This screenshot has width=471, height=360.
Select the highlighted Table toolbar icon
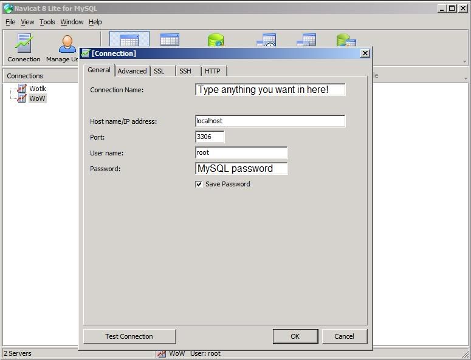(129, 39)
